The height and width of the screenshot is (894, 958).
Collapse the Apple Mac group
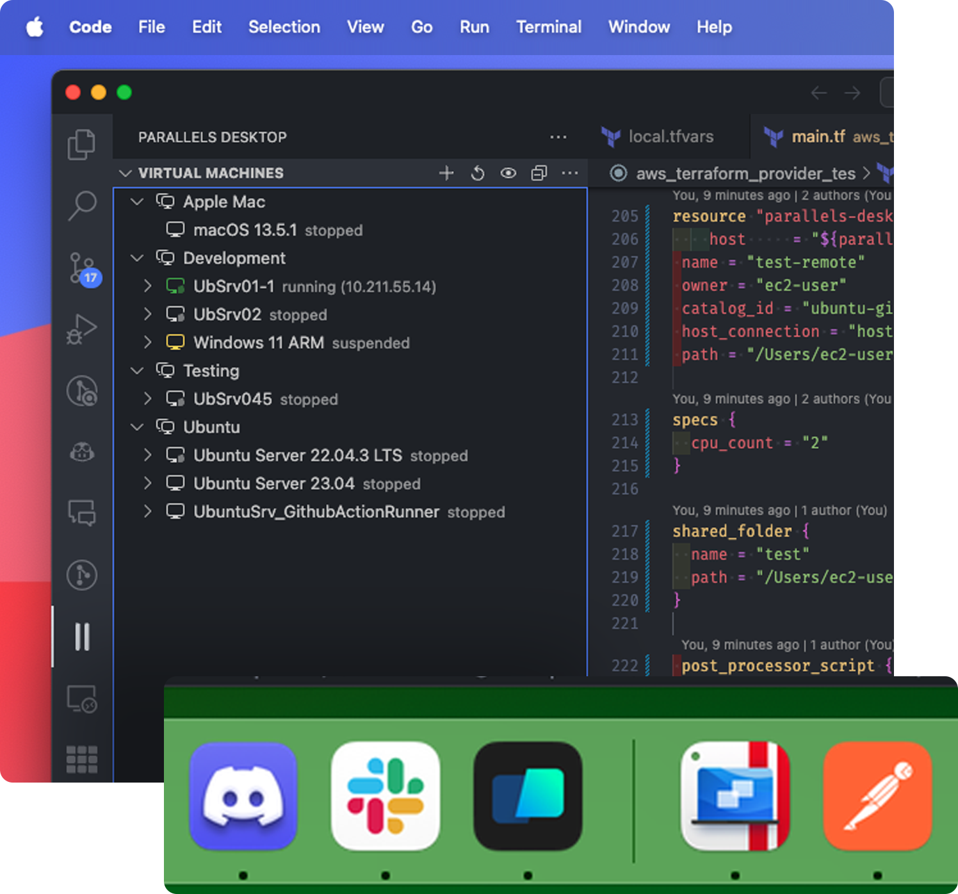coord(136,202)
